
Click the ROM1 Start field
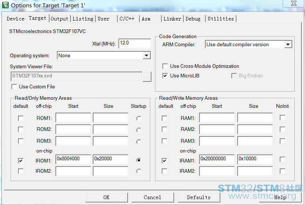[x=73, y=117]
